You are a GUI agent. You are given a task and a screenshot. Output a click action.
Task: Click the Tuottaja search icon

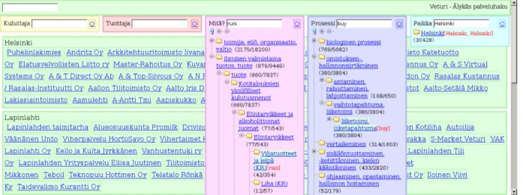click(195, 23)
